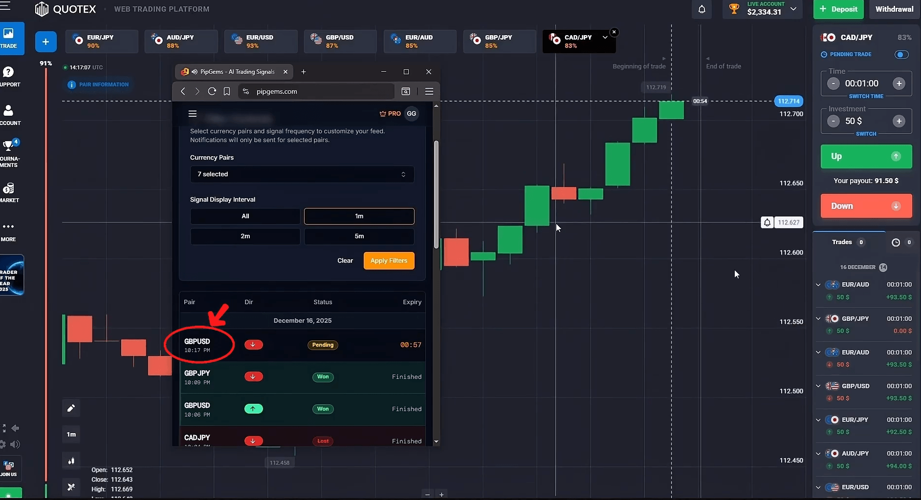
Task: Click the GG profile avatar
Action: [412, 114]
